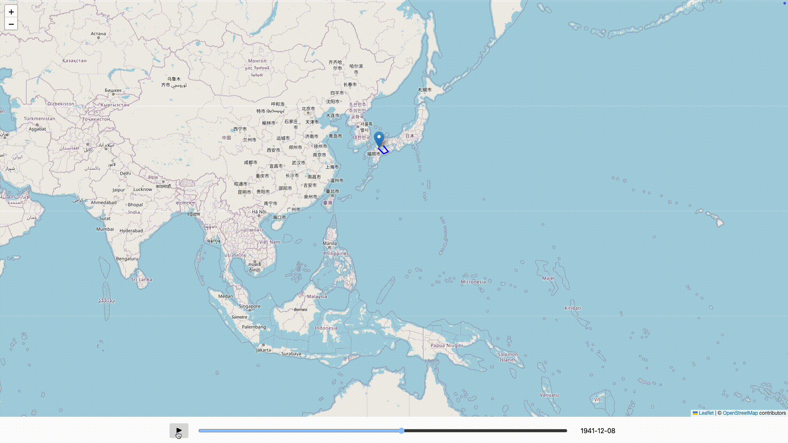788x443 pixels.
Task: Open the Leaflet attribution link
Action: tap(706, 413)
